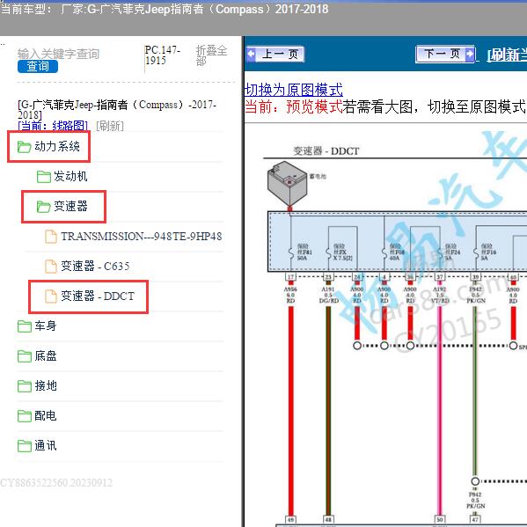Select the 发动机 tree label
This screenshot has width=527, height=527.
[70, 177]
